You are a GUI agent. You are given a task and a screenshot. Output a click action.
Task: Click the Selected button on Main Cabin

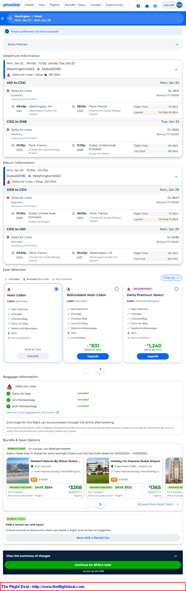[33, 356]
